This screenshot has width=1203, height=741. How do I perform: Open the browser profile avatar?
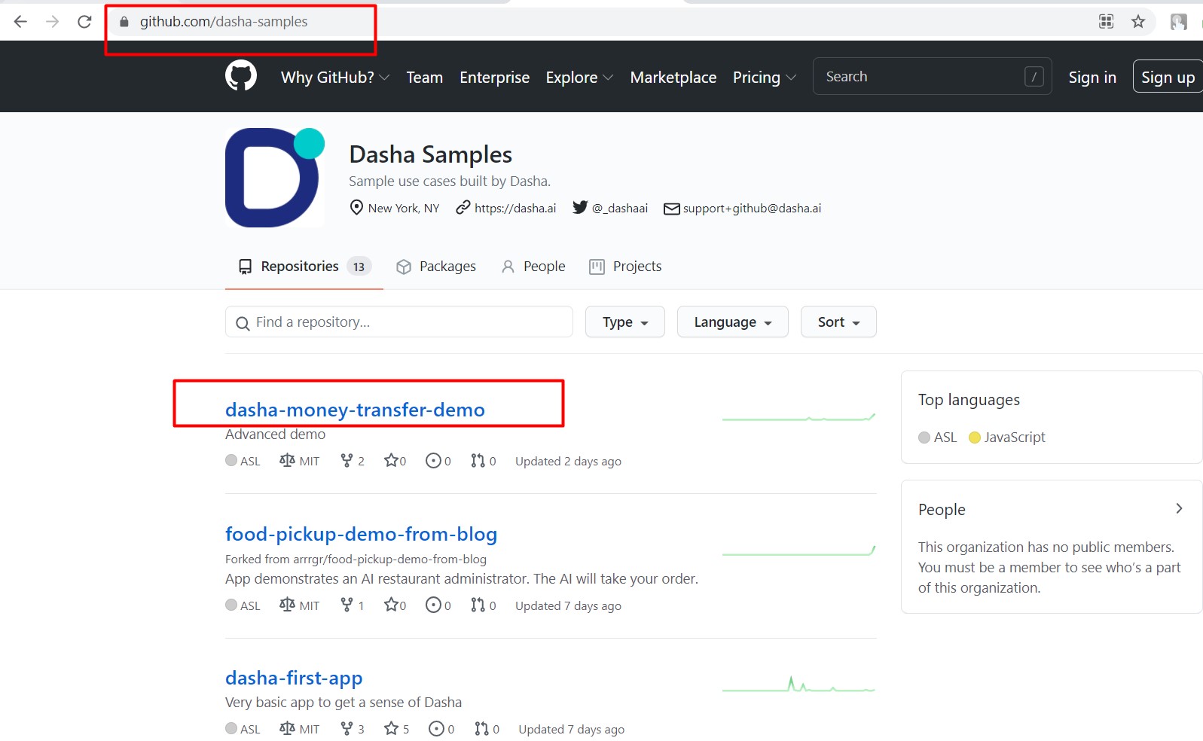(x=1179, y=22)
